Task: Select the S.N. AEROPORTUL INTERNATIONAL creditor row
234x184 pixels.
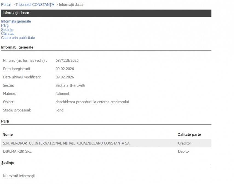Action: 66,143
